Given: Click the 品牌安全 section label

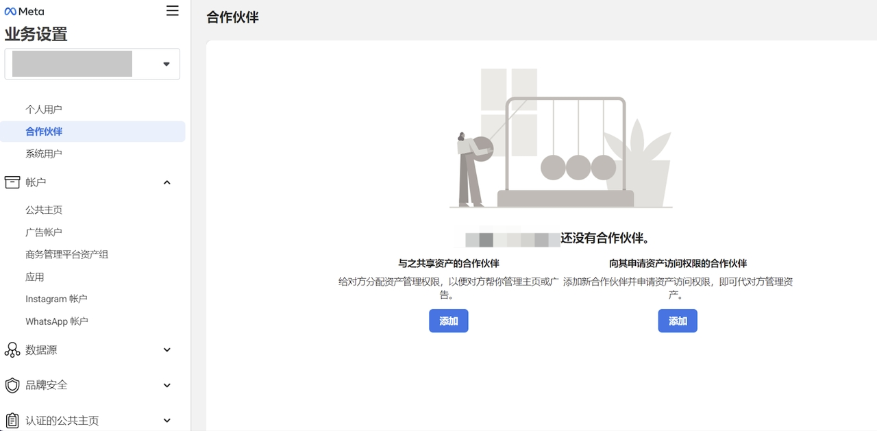Looking at the screenshot, I should (x=47, y=385).
